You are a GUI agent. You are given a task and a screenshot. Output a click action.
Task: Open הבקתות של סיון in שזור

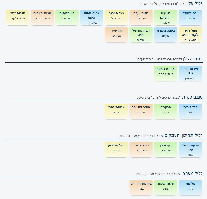[x=190, y=150]
